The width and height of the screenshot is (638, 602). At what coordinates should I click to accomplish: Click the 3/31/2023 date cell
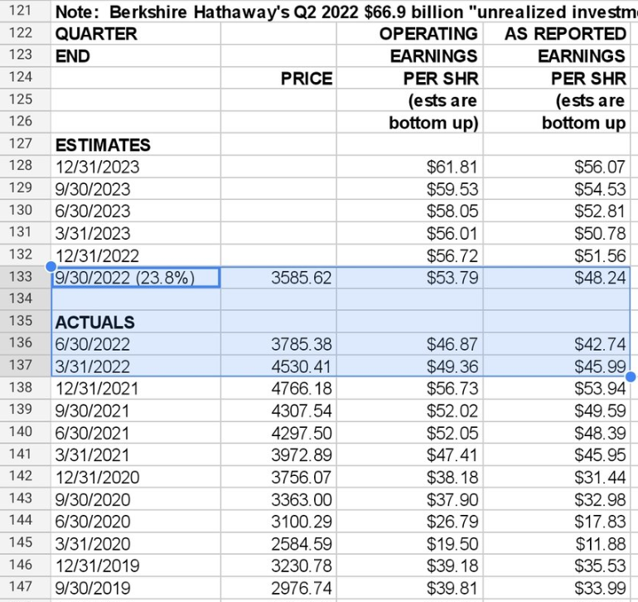point(136,233)
